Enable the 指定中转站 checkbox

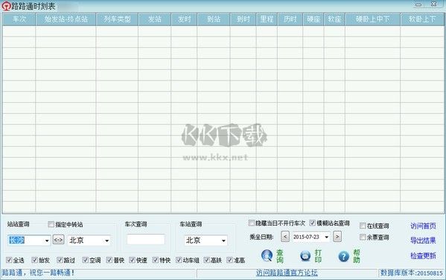click(x=51, y=224)
